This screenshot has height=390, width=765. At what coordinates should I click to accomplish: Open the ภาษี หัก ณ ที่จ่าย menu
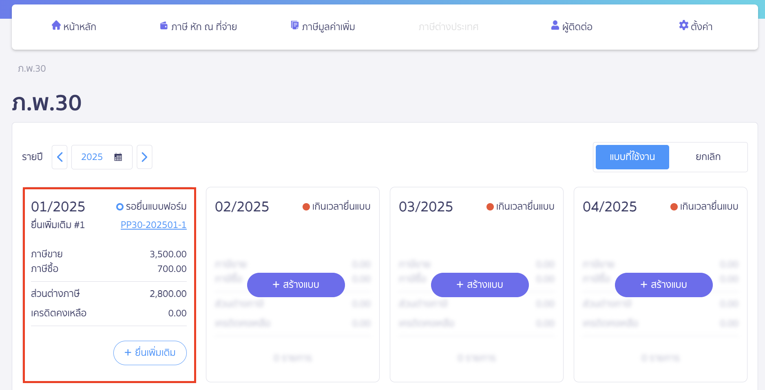[x=204, y=27]
